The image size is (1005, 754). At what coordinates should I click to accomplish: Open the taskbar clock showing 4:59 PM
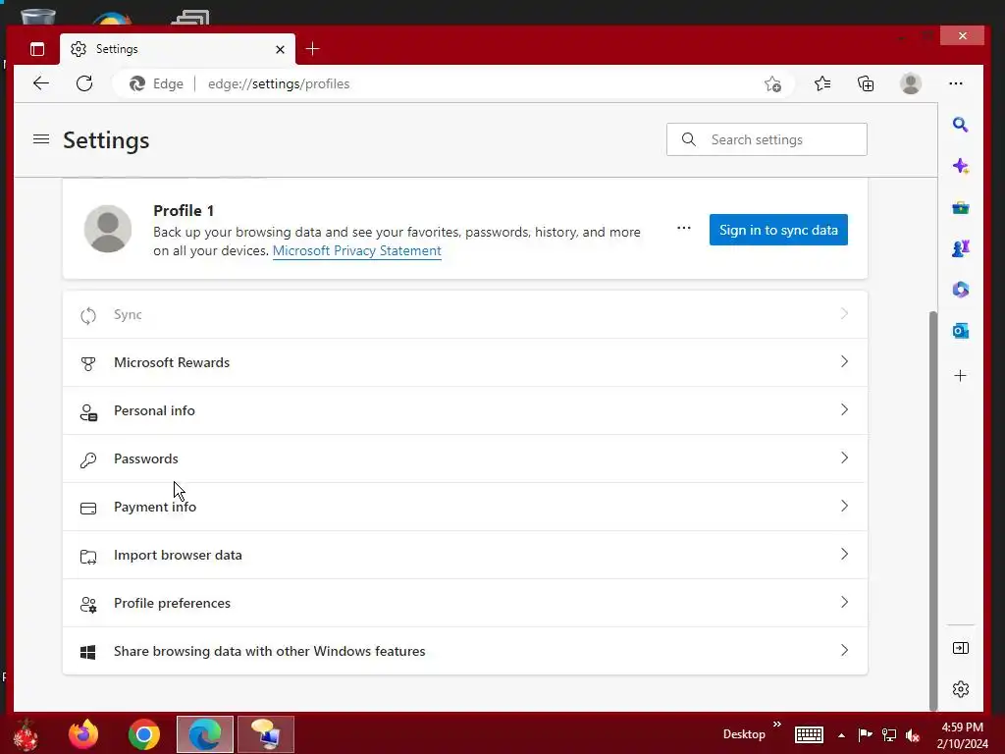962,734
